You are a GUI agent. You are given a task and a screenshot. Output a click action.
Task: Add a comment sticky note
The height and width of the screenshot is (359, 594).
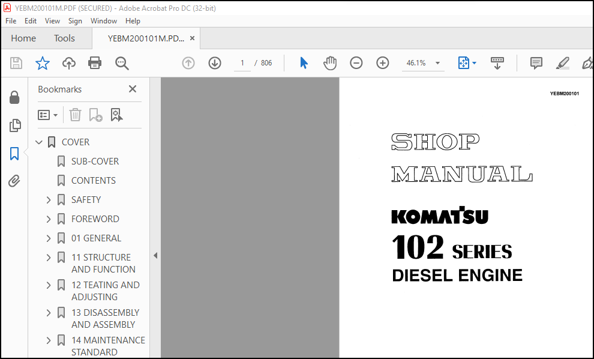(x=536, y=63)
